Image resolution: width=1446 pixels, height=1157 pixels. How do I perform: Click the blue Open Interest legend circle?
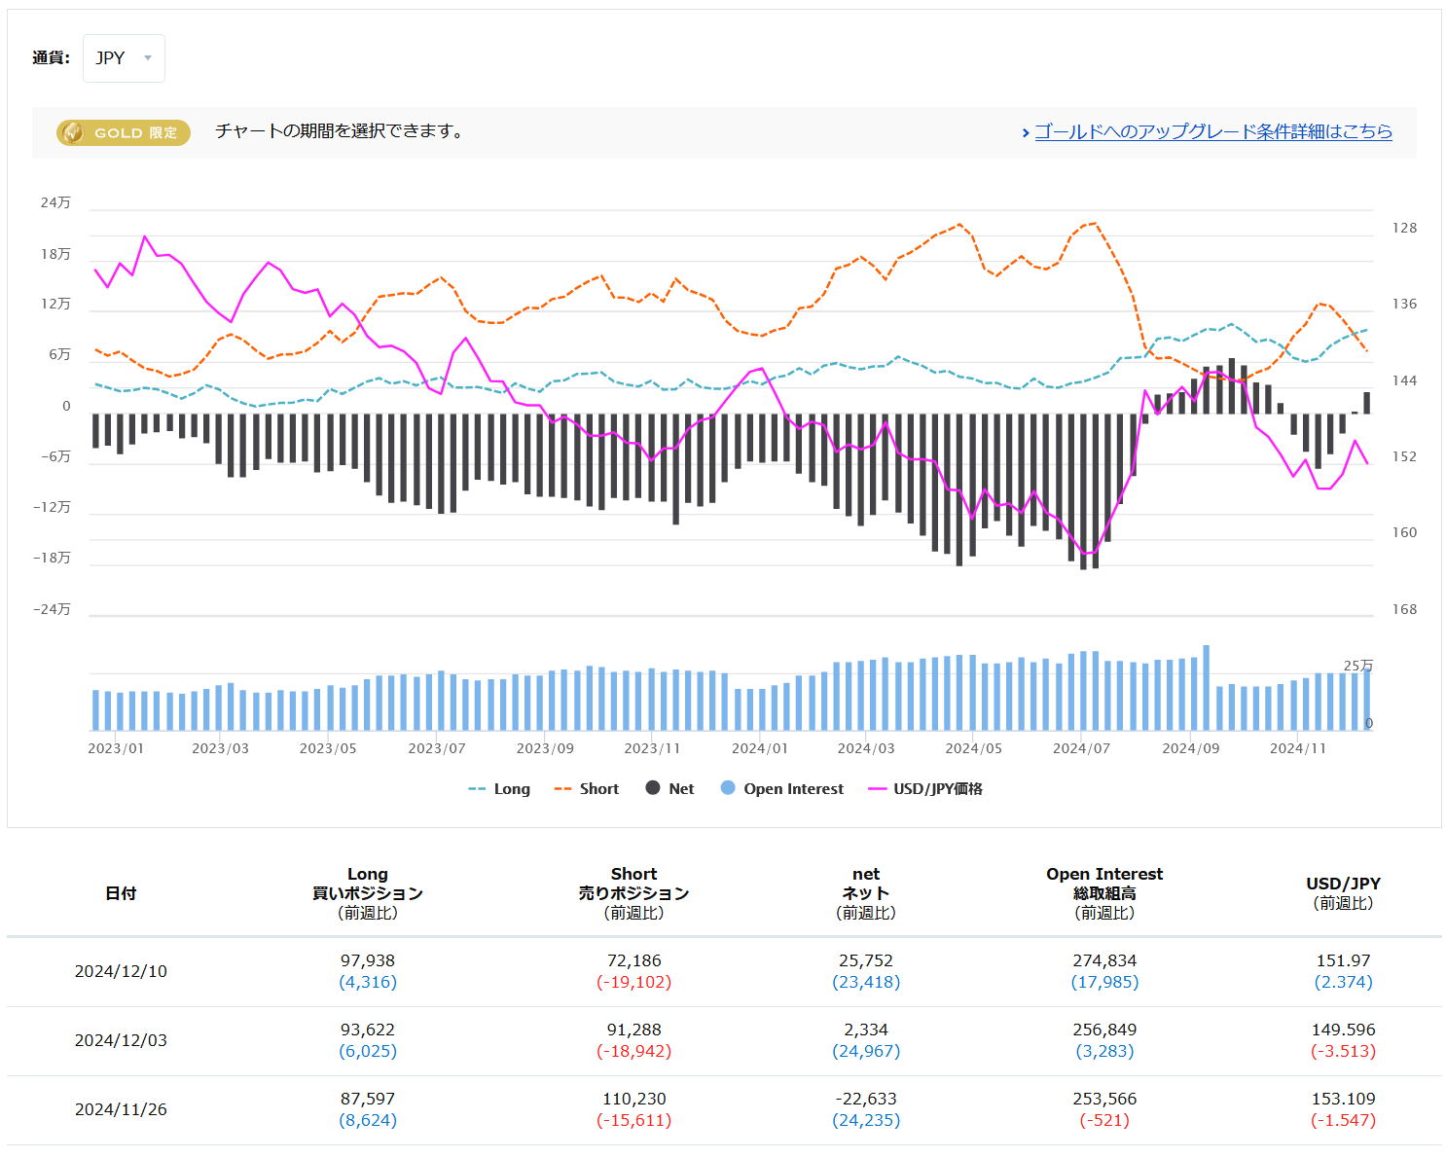pos(728,788)
